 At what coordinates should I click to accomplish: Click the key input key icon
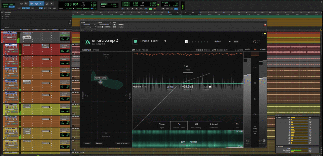pos(83,30)
